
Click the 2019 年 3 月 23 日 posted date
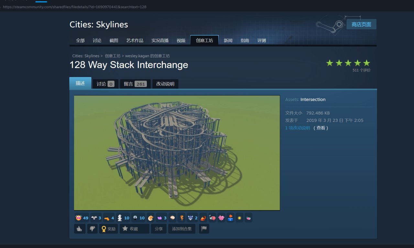(335, 120)
